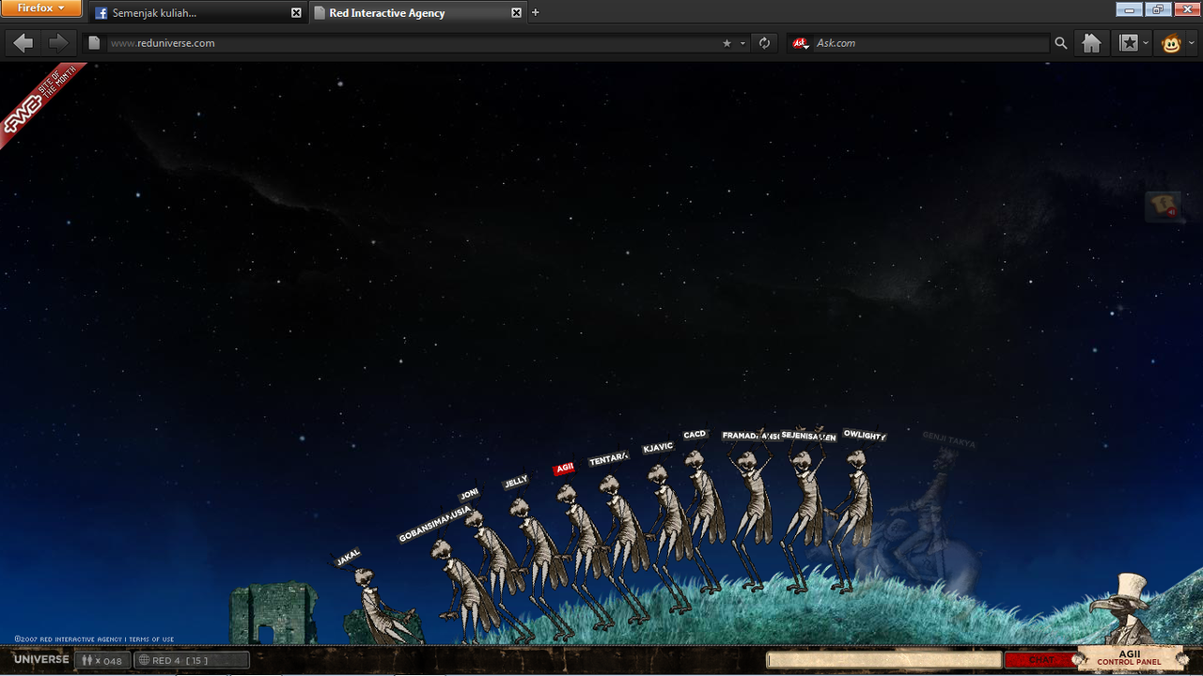Image resolution: width=1203 pixels, height=676 pixels.
Task: Click the search magnifier icon
Action: point(1060,43)
